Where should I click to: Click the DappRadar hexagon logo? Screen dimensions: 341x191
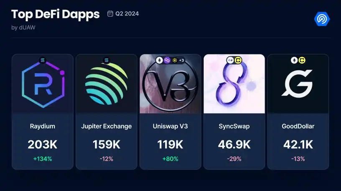(322, 19)
